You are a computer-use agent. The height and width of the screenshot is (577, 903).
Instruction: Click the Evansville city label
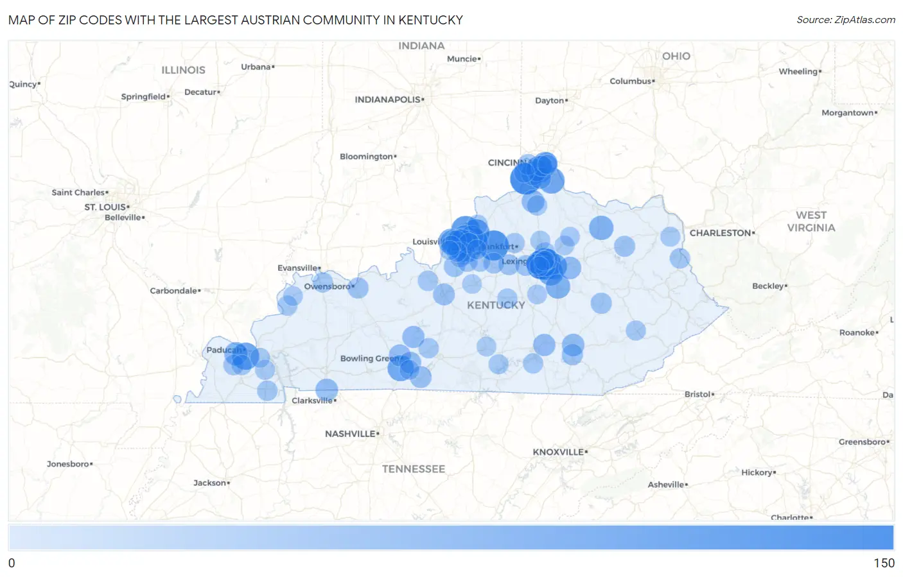297,268
